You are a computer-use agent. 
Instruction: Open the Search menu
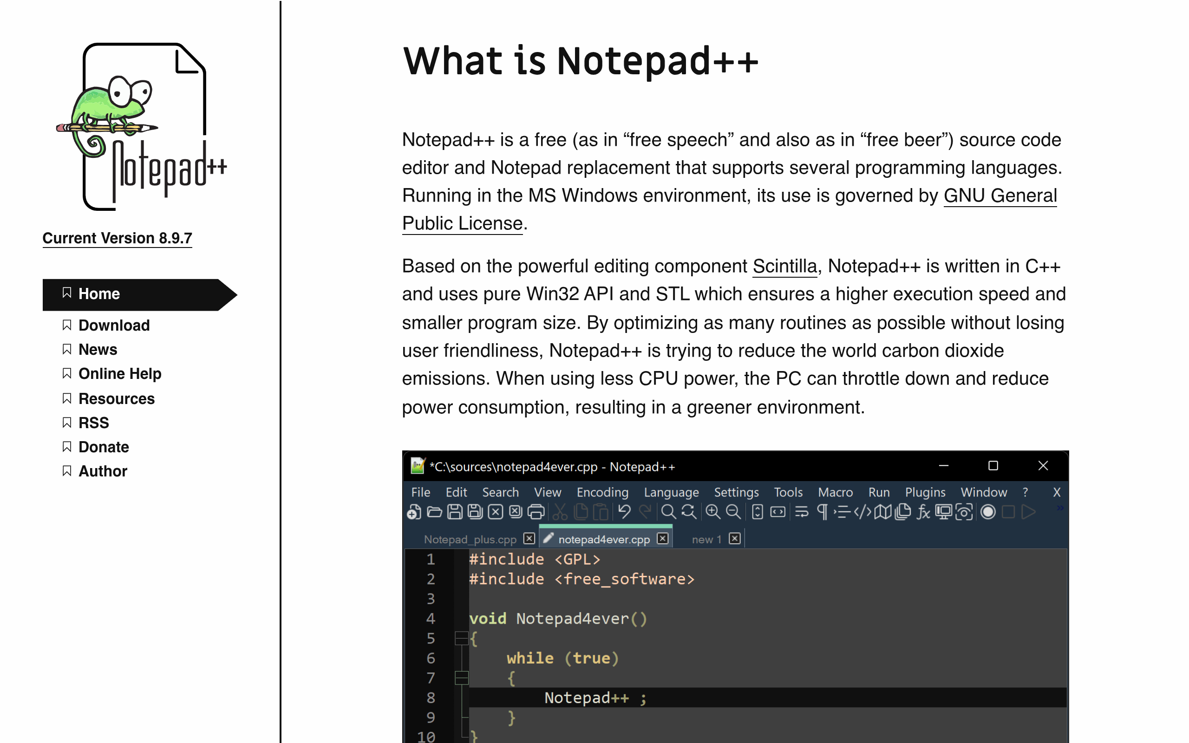point(500,492)
